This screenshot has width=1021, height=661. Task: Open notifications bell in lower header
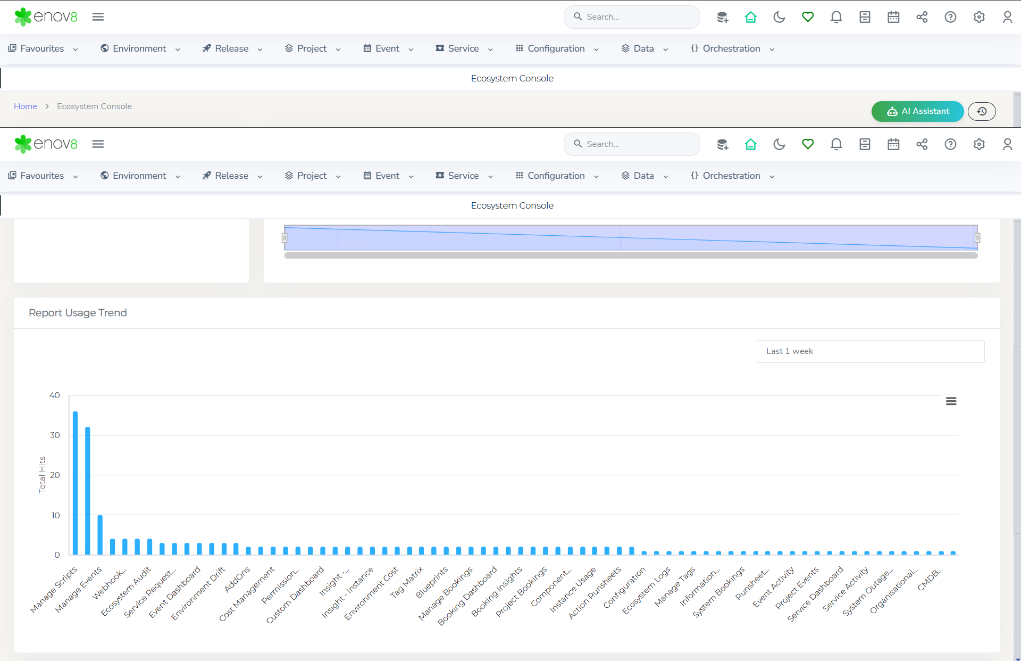click(x=836, y=144)
